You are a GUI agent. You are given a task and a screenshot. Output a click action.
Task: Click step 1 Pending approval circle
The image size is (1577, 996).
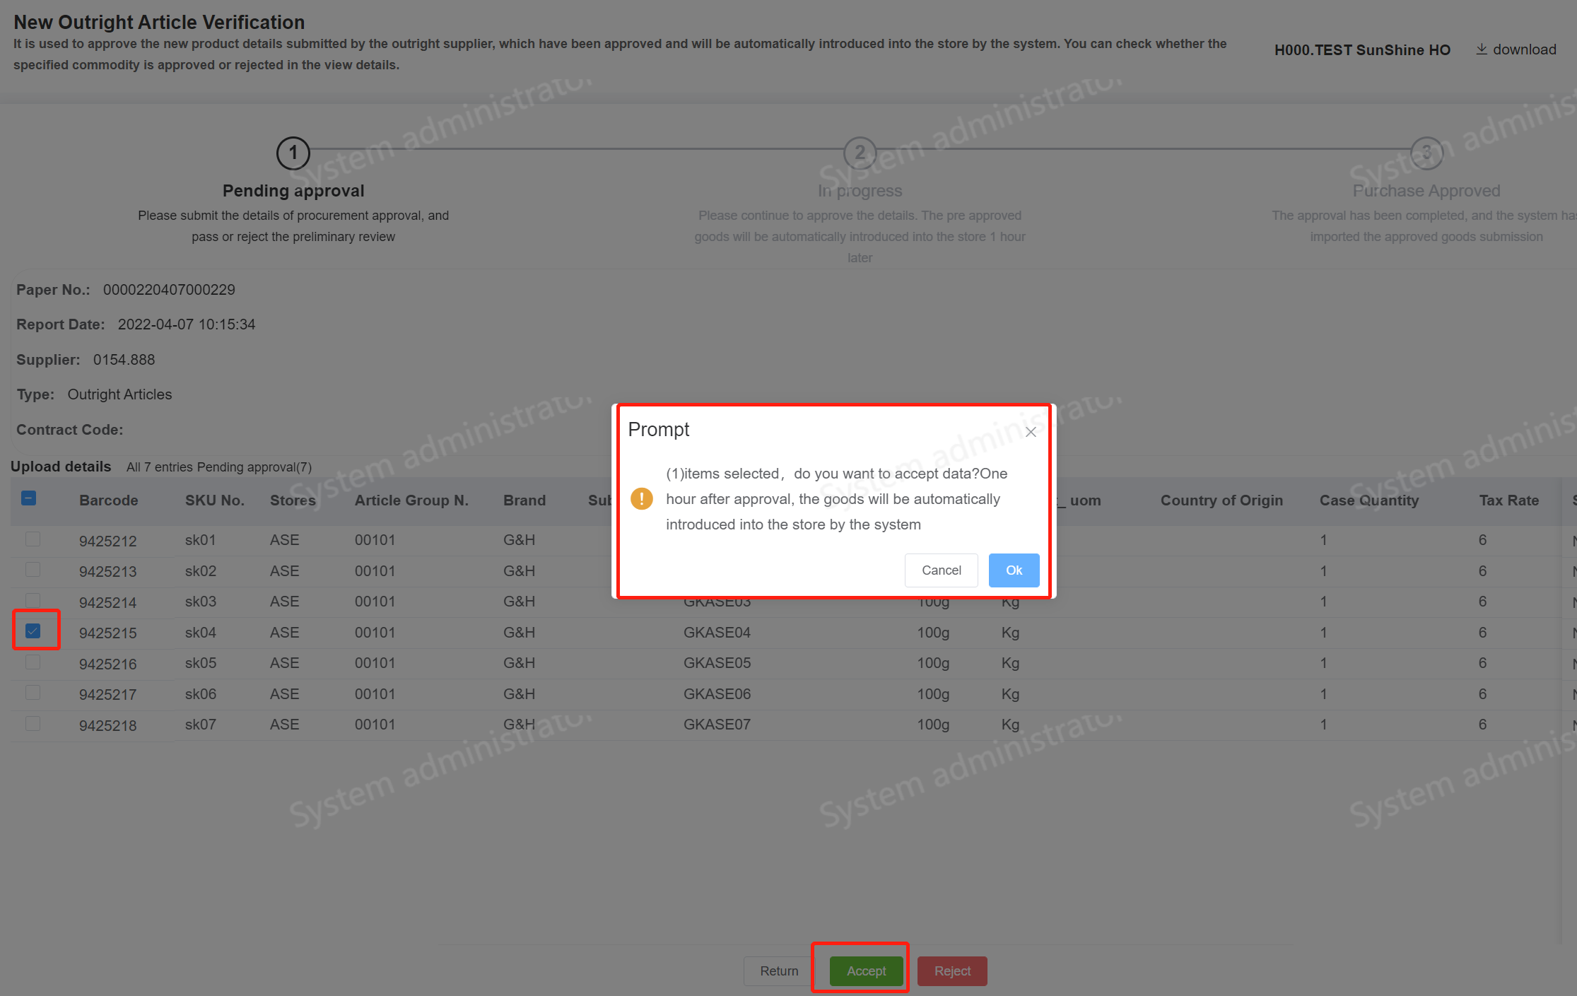point(293,153)
